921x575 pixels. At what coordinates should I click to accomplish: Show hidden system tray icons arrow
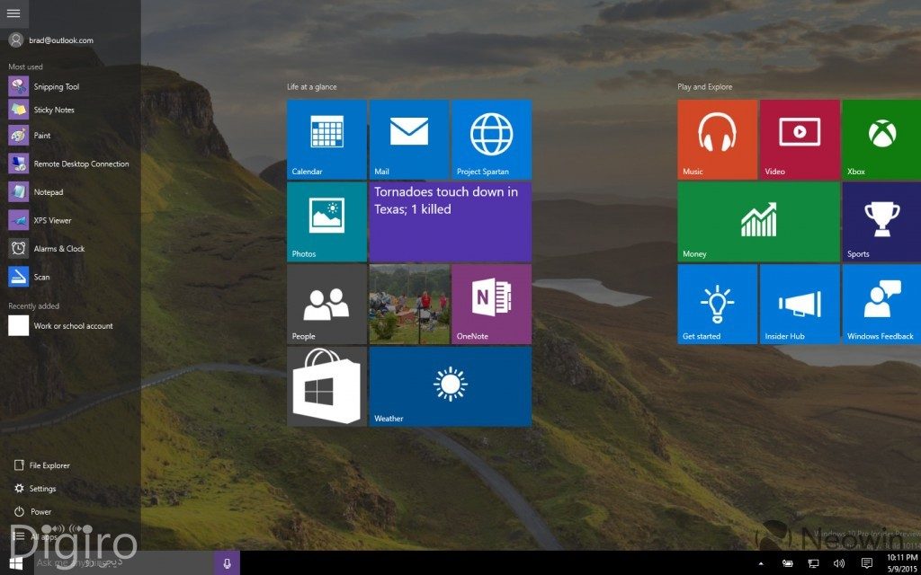[x=761, y=564]
